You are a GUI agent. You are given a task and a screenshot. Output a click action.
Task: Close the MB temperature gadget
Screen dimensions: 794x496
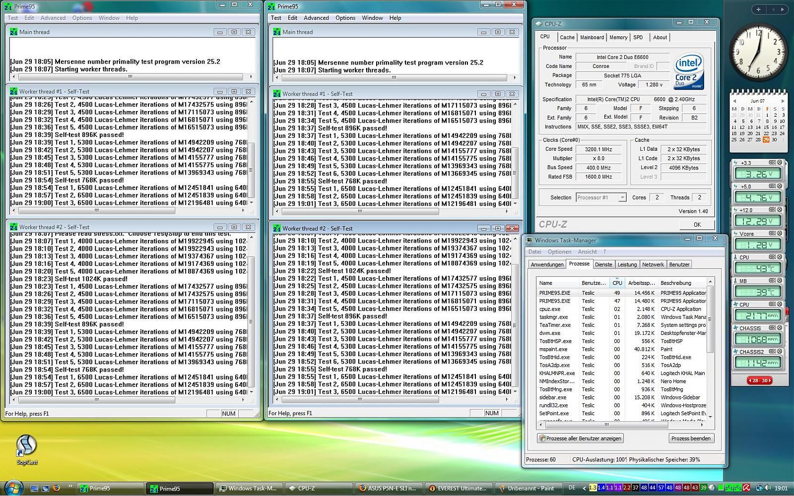click(x=780, y=281)
